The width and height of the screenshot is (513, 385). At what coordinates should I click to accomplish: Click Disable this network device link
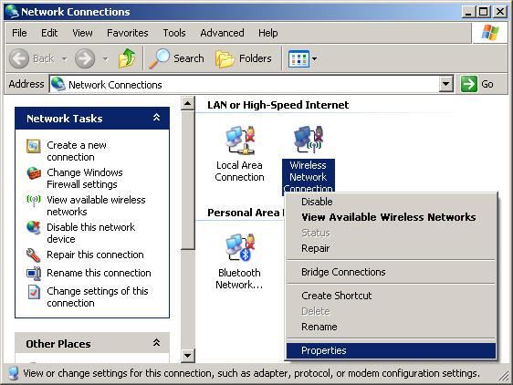90,233
